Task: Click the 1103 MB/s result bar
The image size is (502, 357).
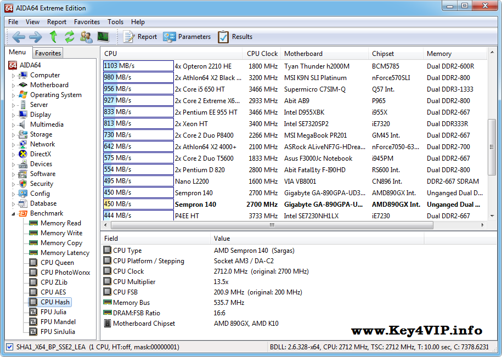Action: (138, 66)
